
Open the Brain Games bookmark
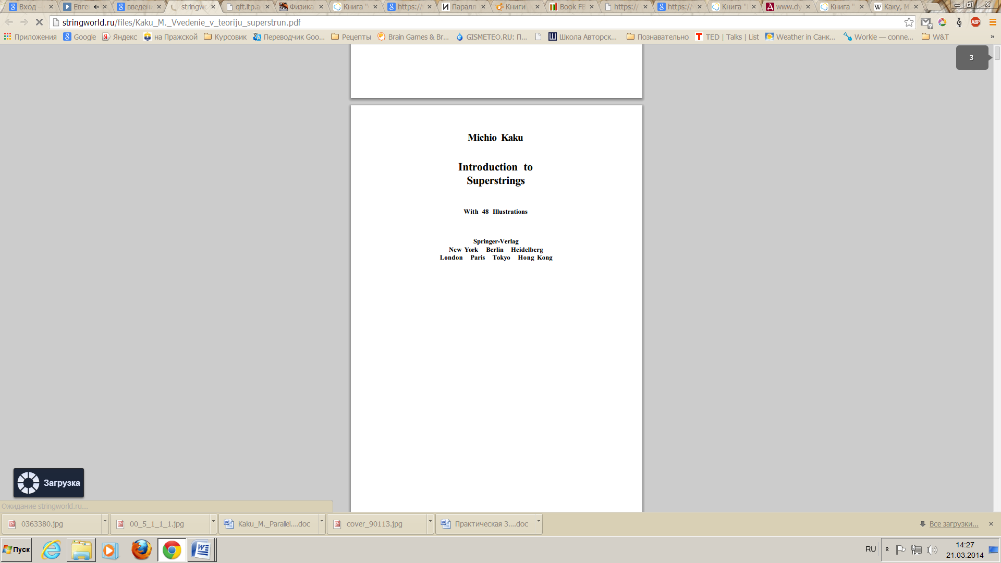[x=413, y=37]
